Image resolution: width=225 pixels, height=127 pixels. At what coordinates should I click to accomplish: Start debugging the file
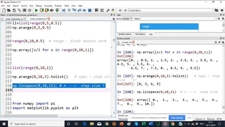64,10
